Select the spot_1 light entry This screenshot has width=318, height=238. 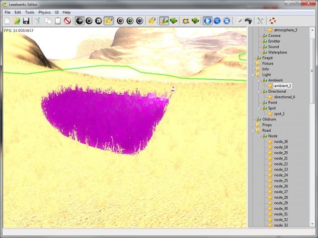(279, 114)
